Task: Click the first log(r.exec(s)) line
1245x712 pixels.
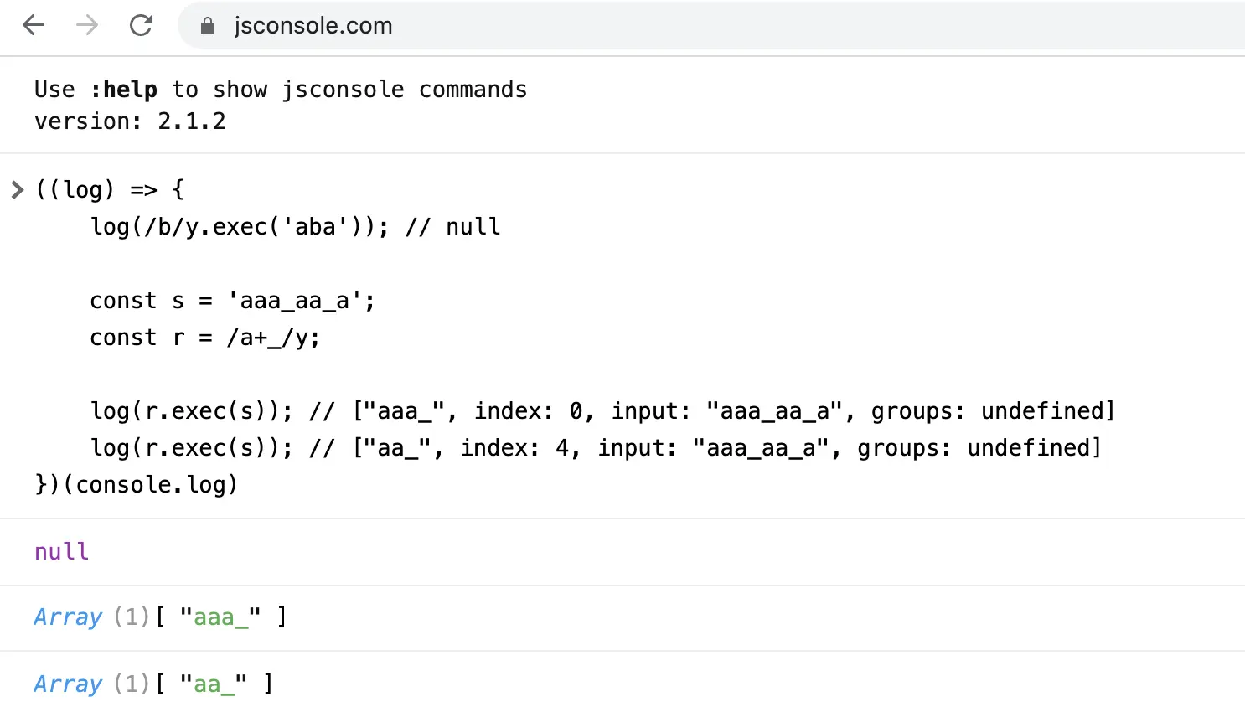Action: pyautogui.click(x=192, y=411)
